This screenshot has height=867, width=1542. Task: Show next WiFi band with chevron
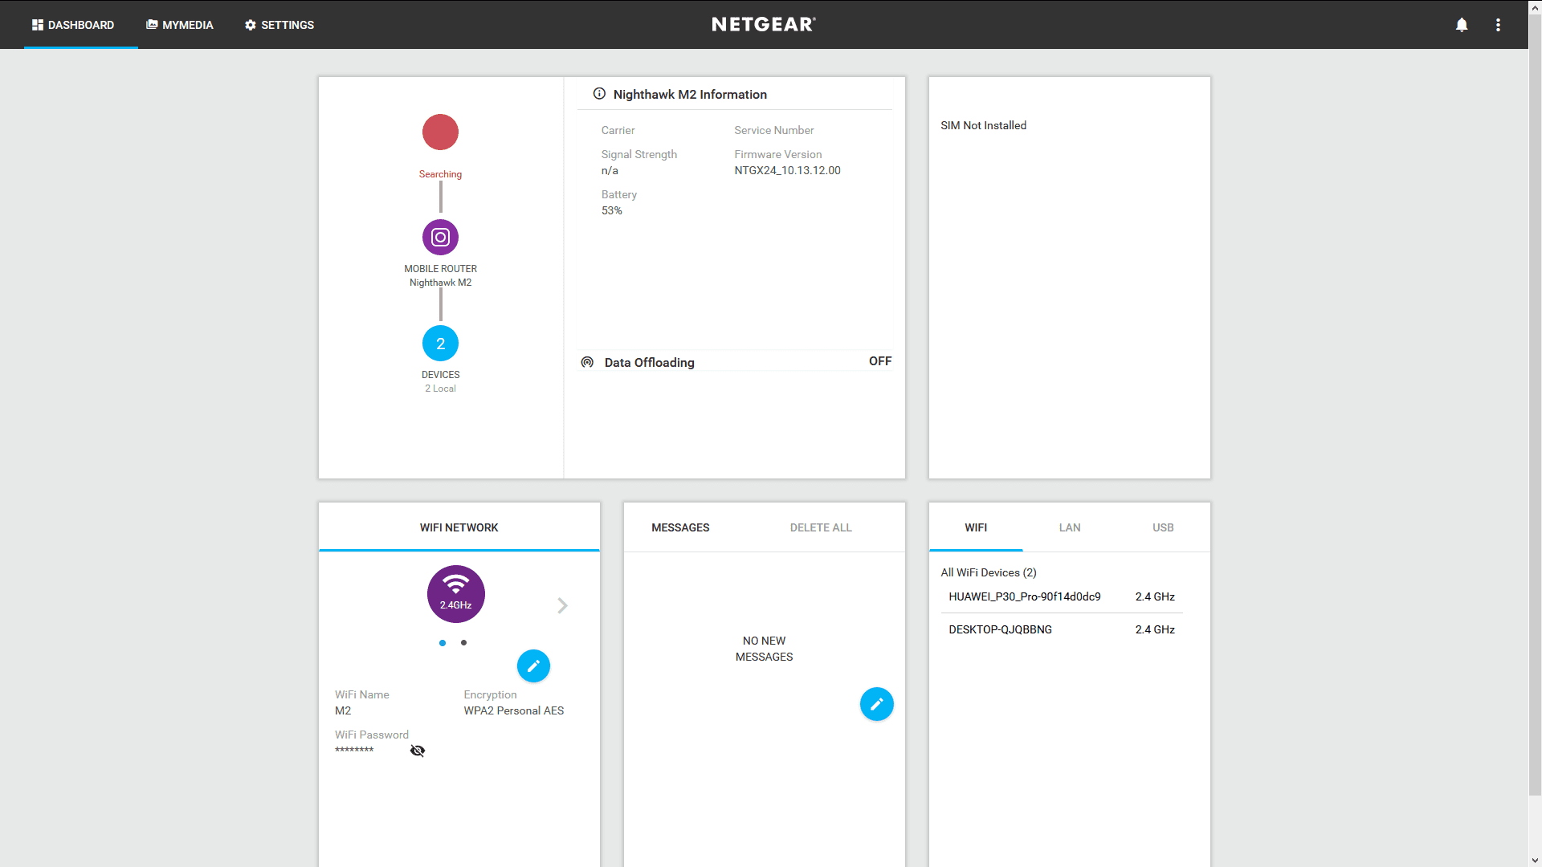(562, 605)
